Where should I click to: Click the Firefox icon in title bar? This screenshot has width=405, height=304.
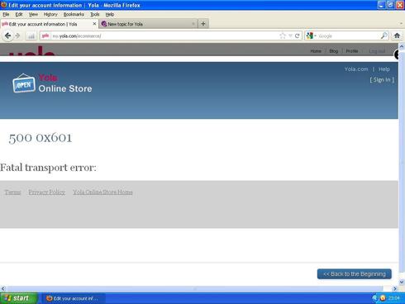[x=4, y=5]
